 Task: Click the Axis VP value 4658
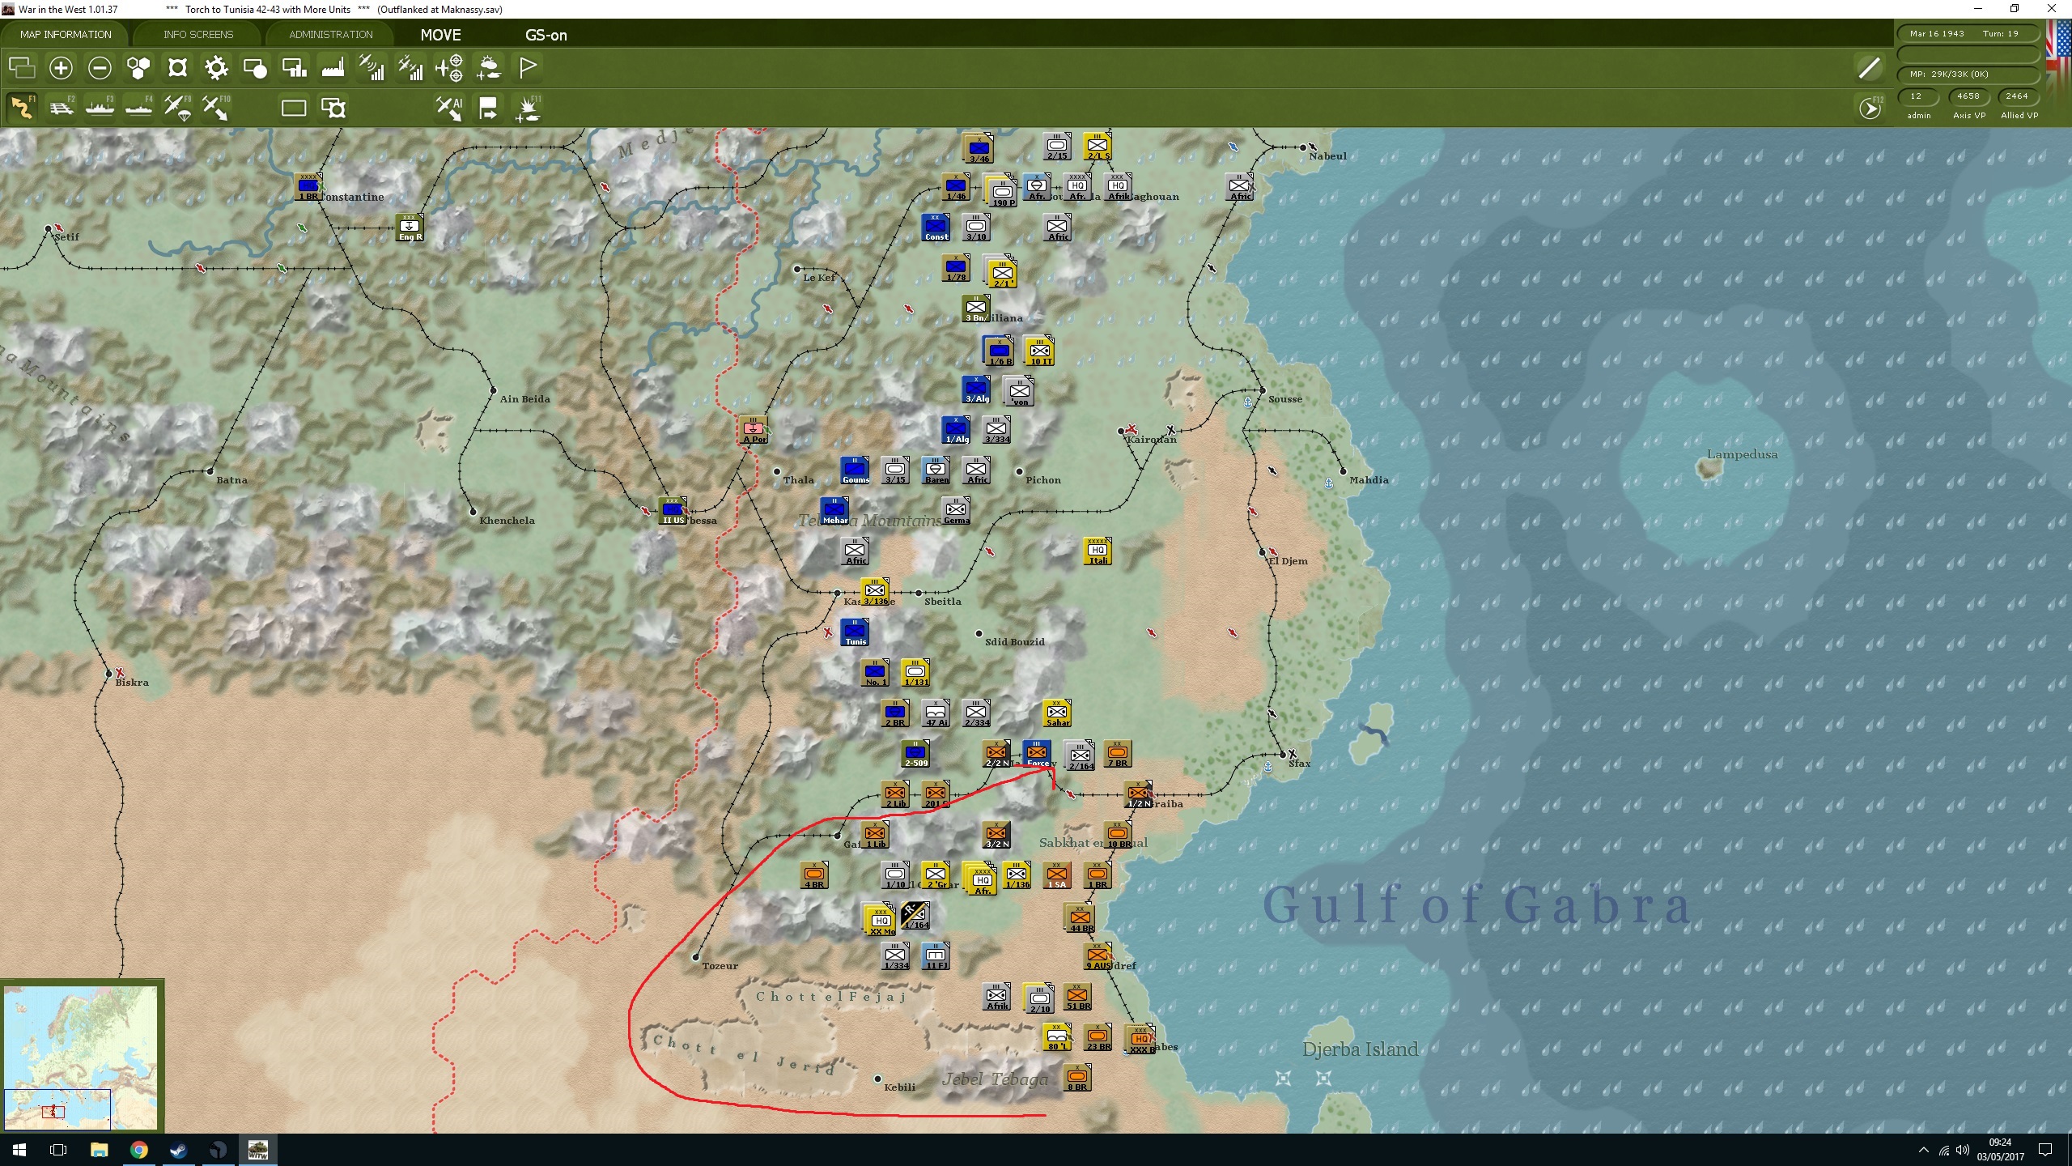tap(1968, 96)
